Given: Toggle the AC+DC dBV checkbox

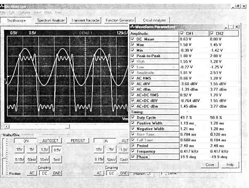Looking at the screenshot, I should pos(133,101).
